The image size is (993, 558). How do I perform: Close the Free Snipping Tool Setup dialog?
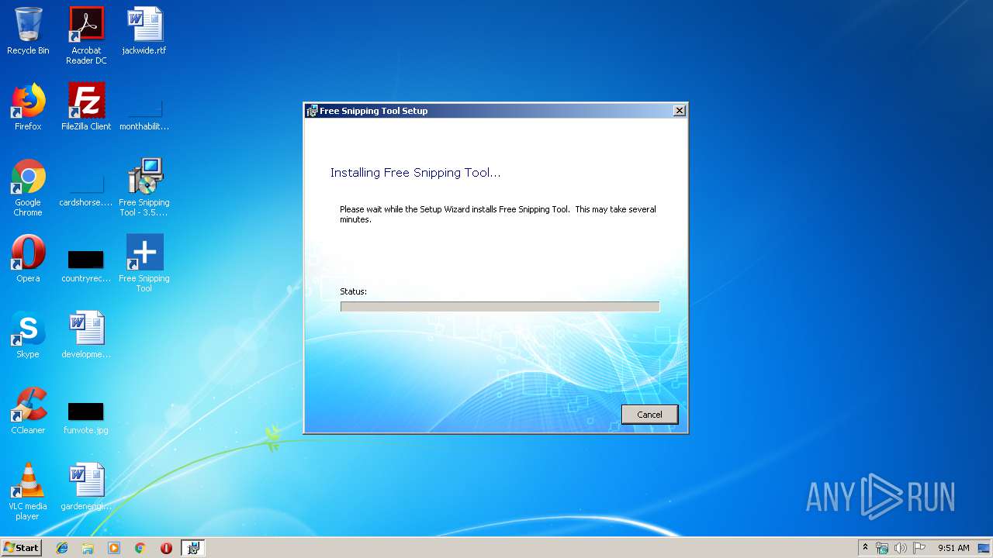tap(680, 111)
